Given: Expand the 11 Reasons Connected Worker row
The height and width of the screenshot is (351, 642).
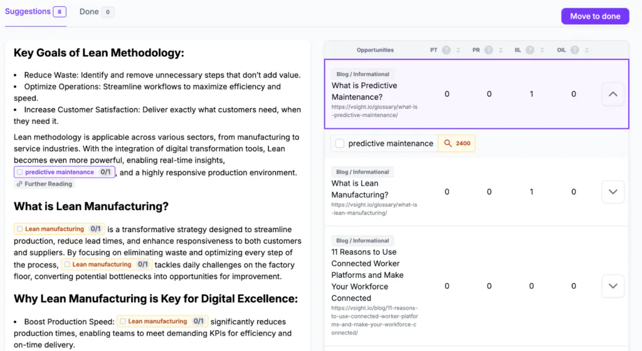Looking at the screenshot, I should tap(613, 286).
